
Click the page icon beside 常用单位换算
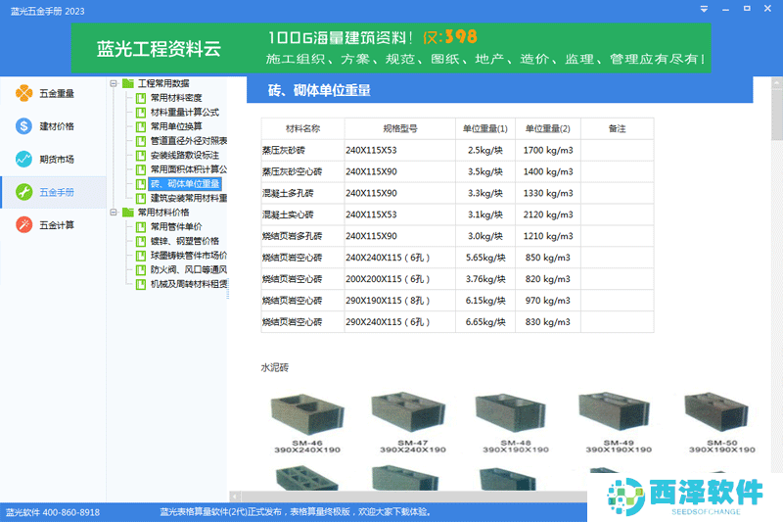coord(141,126)
